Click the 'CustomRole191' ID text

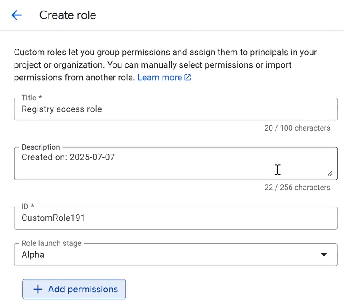pyautogui.click(x=53, y=218)
